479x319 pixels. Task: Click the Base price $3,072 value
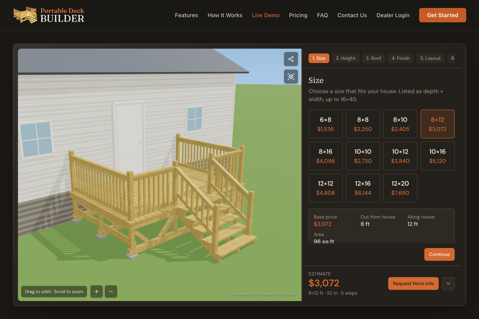pyautogui.click(x=323, y=224)
